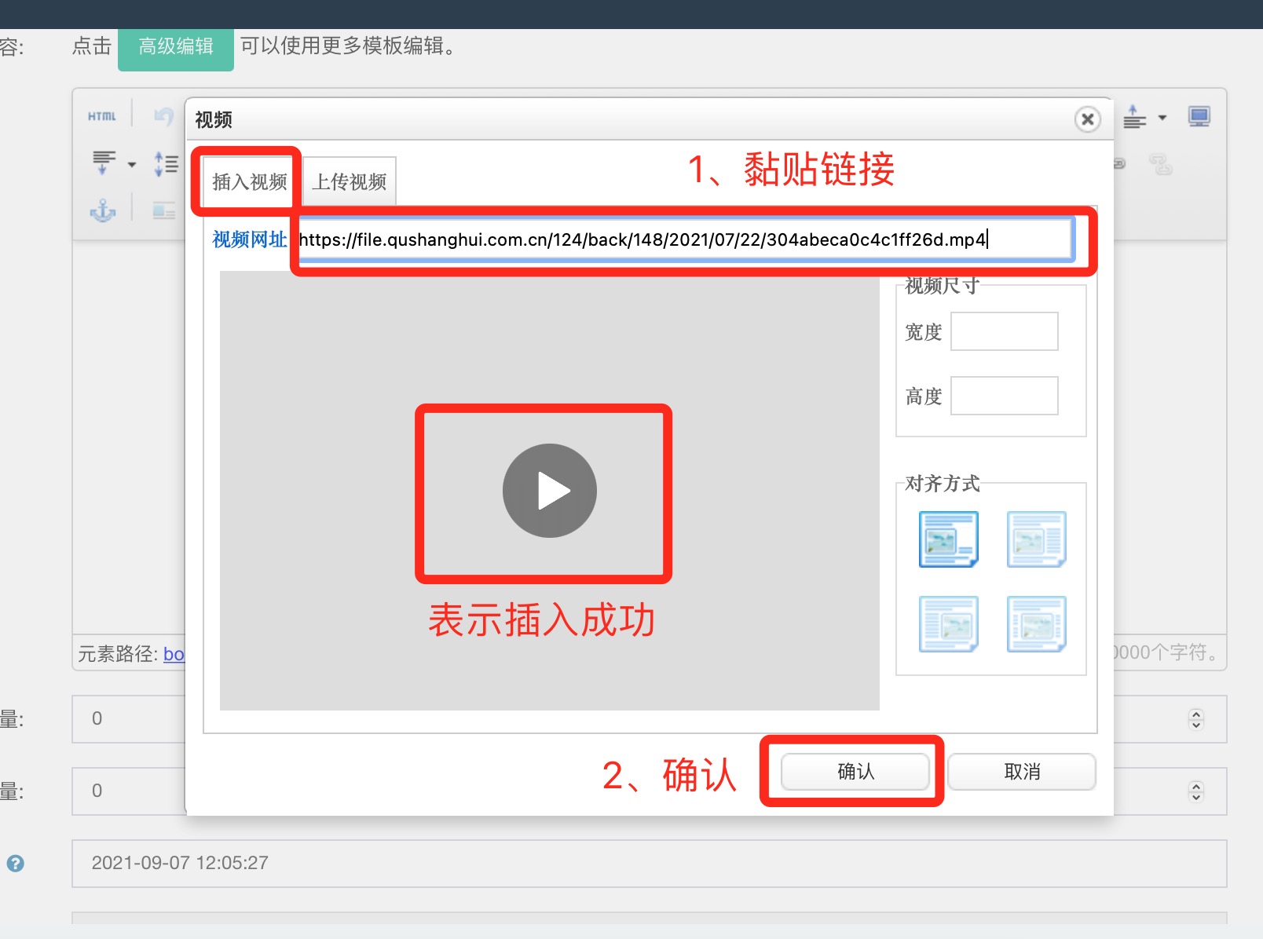
Task: Select the 插入视频 tab
Action: click(249, 181)
